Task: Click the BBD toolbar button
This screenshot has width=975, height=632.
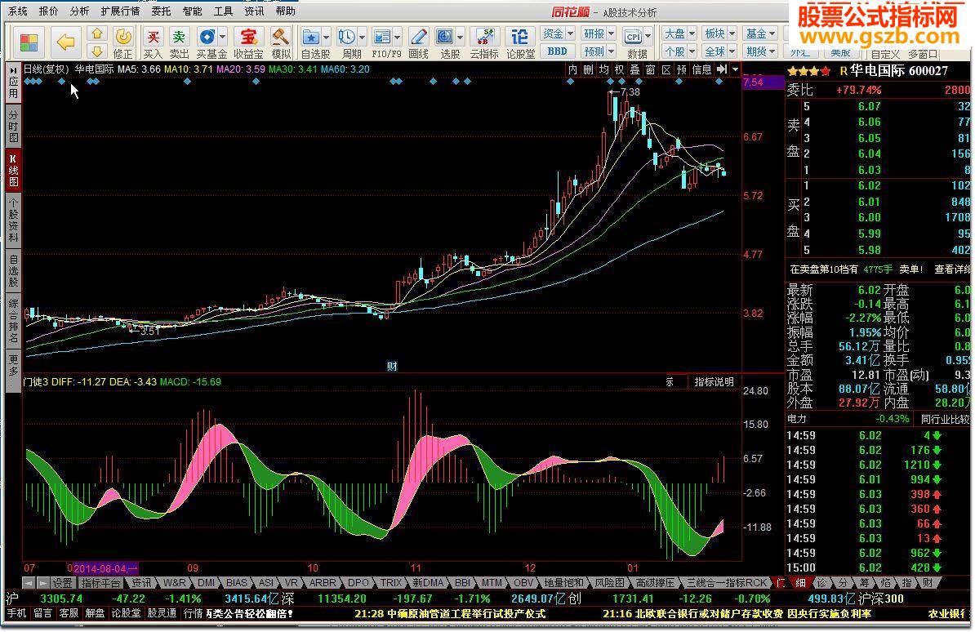Action: click(x=557, y=51)
